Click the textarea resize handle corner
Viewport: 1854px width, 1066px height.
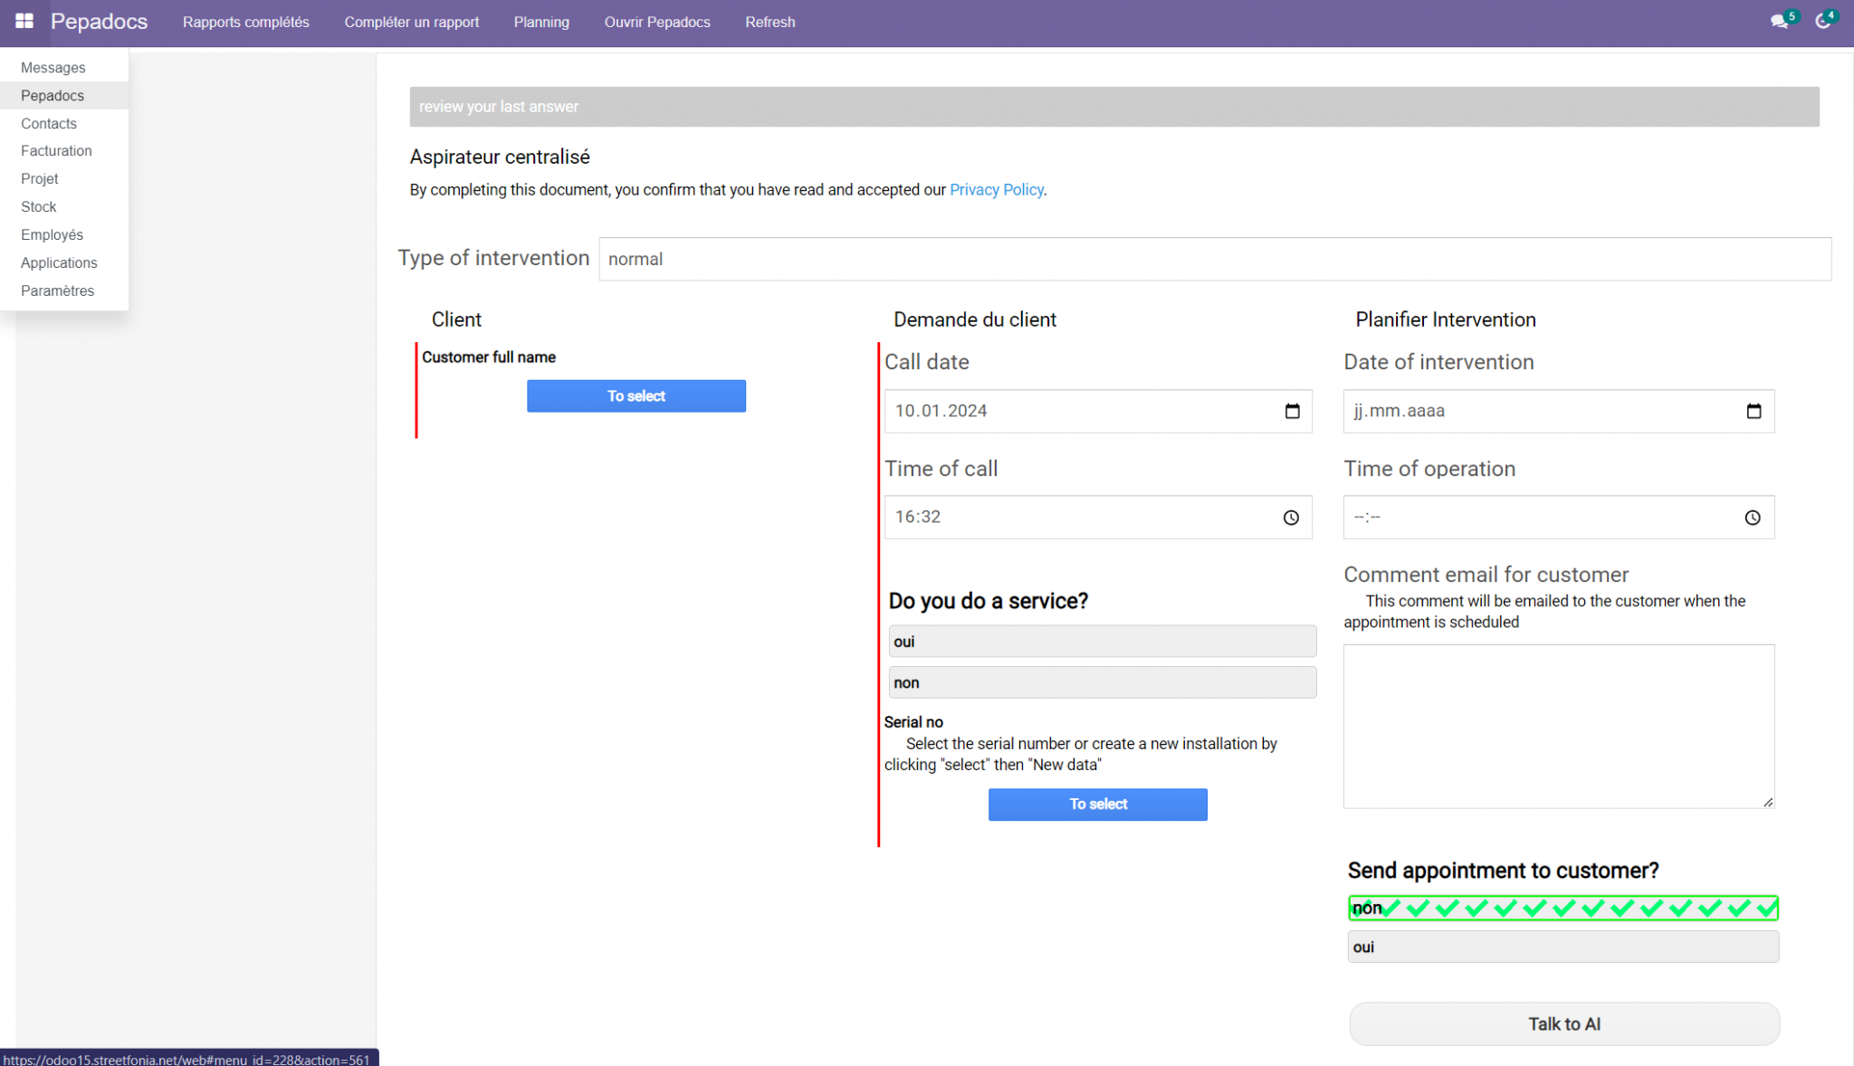pyautogui.click(x=1768, y=802)
